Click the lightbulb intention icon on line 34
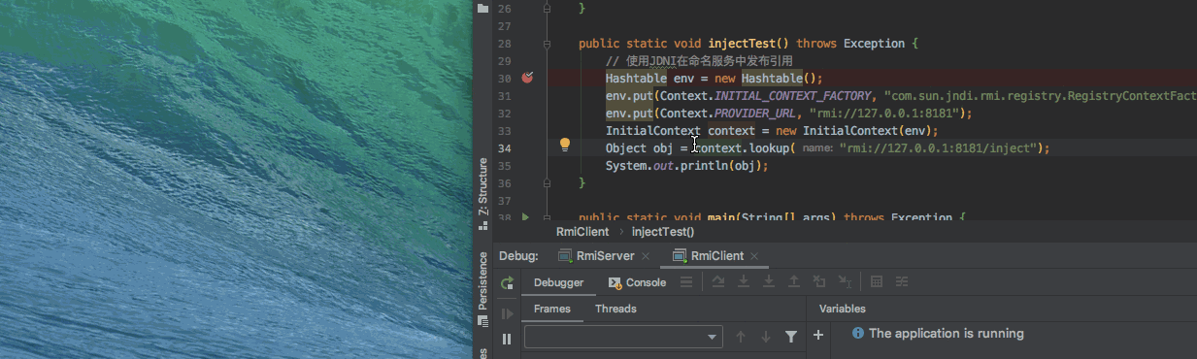Image resolution: width=1197 pixels, height=359 pixels. (x=564, y=147)
